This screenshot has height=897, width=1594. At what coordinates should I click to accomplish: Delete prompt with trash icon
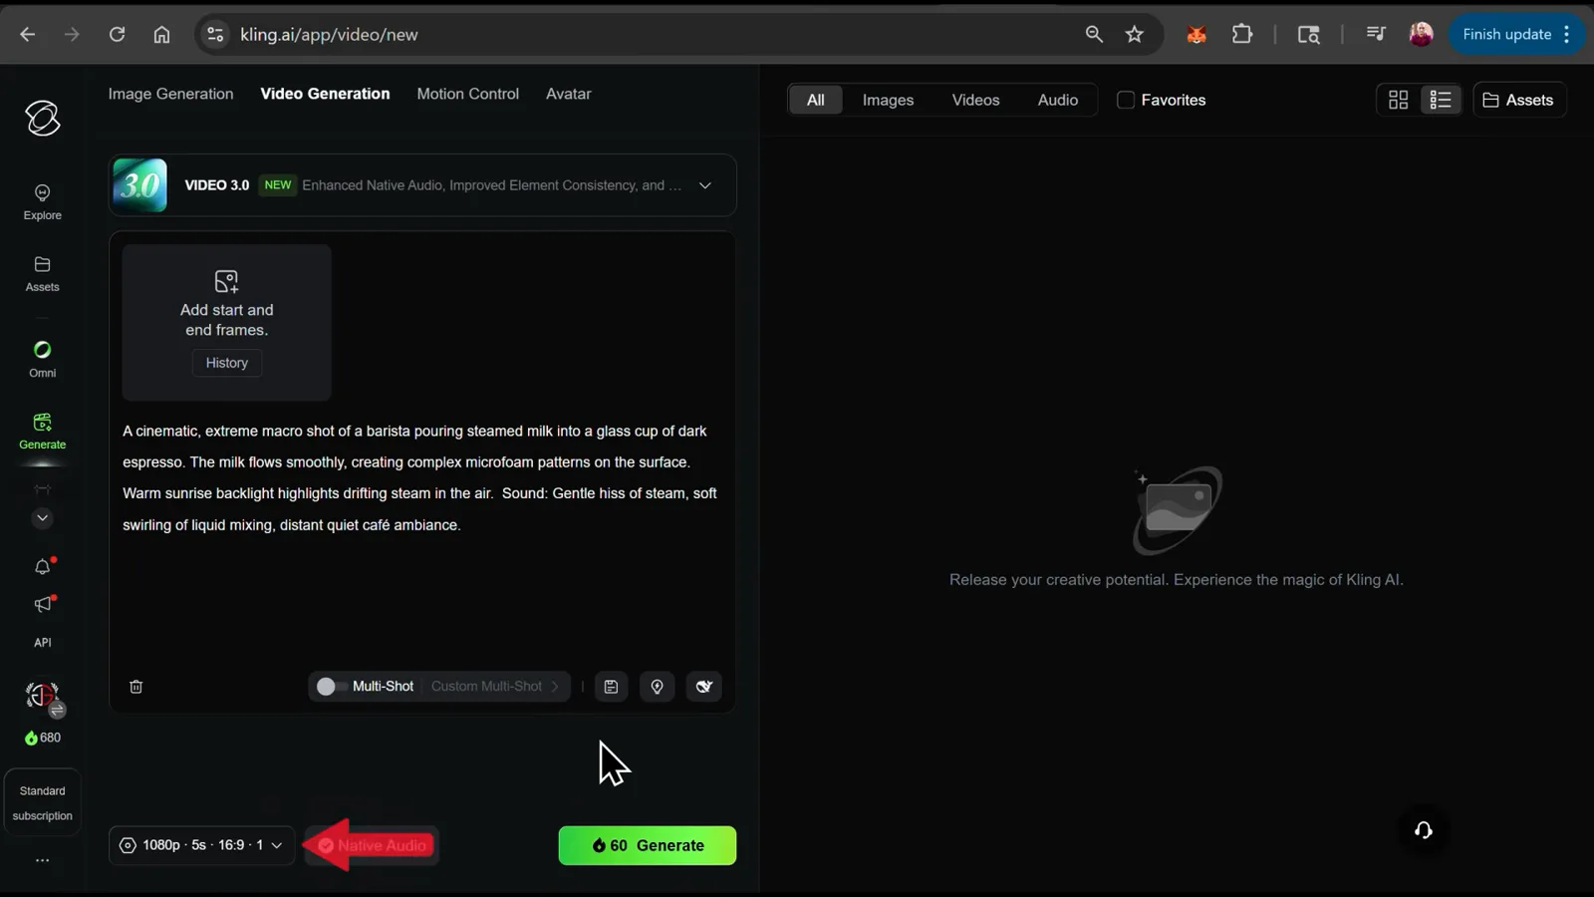(x=136, y=687)
